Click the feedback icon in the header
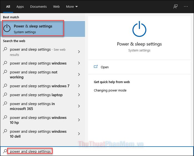 175,6
